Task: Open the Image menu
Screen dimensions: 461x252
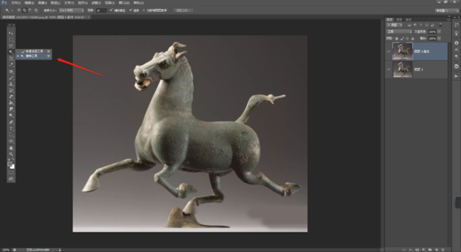Action: click(x=43, y=3)
